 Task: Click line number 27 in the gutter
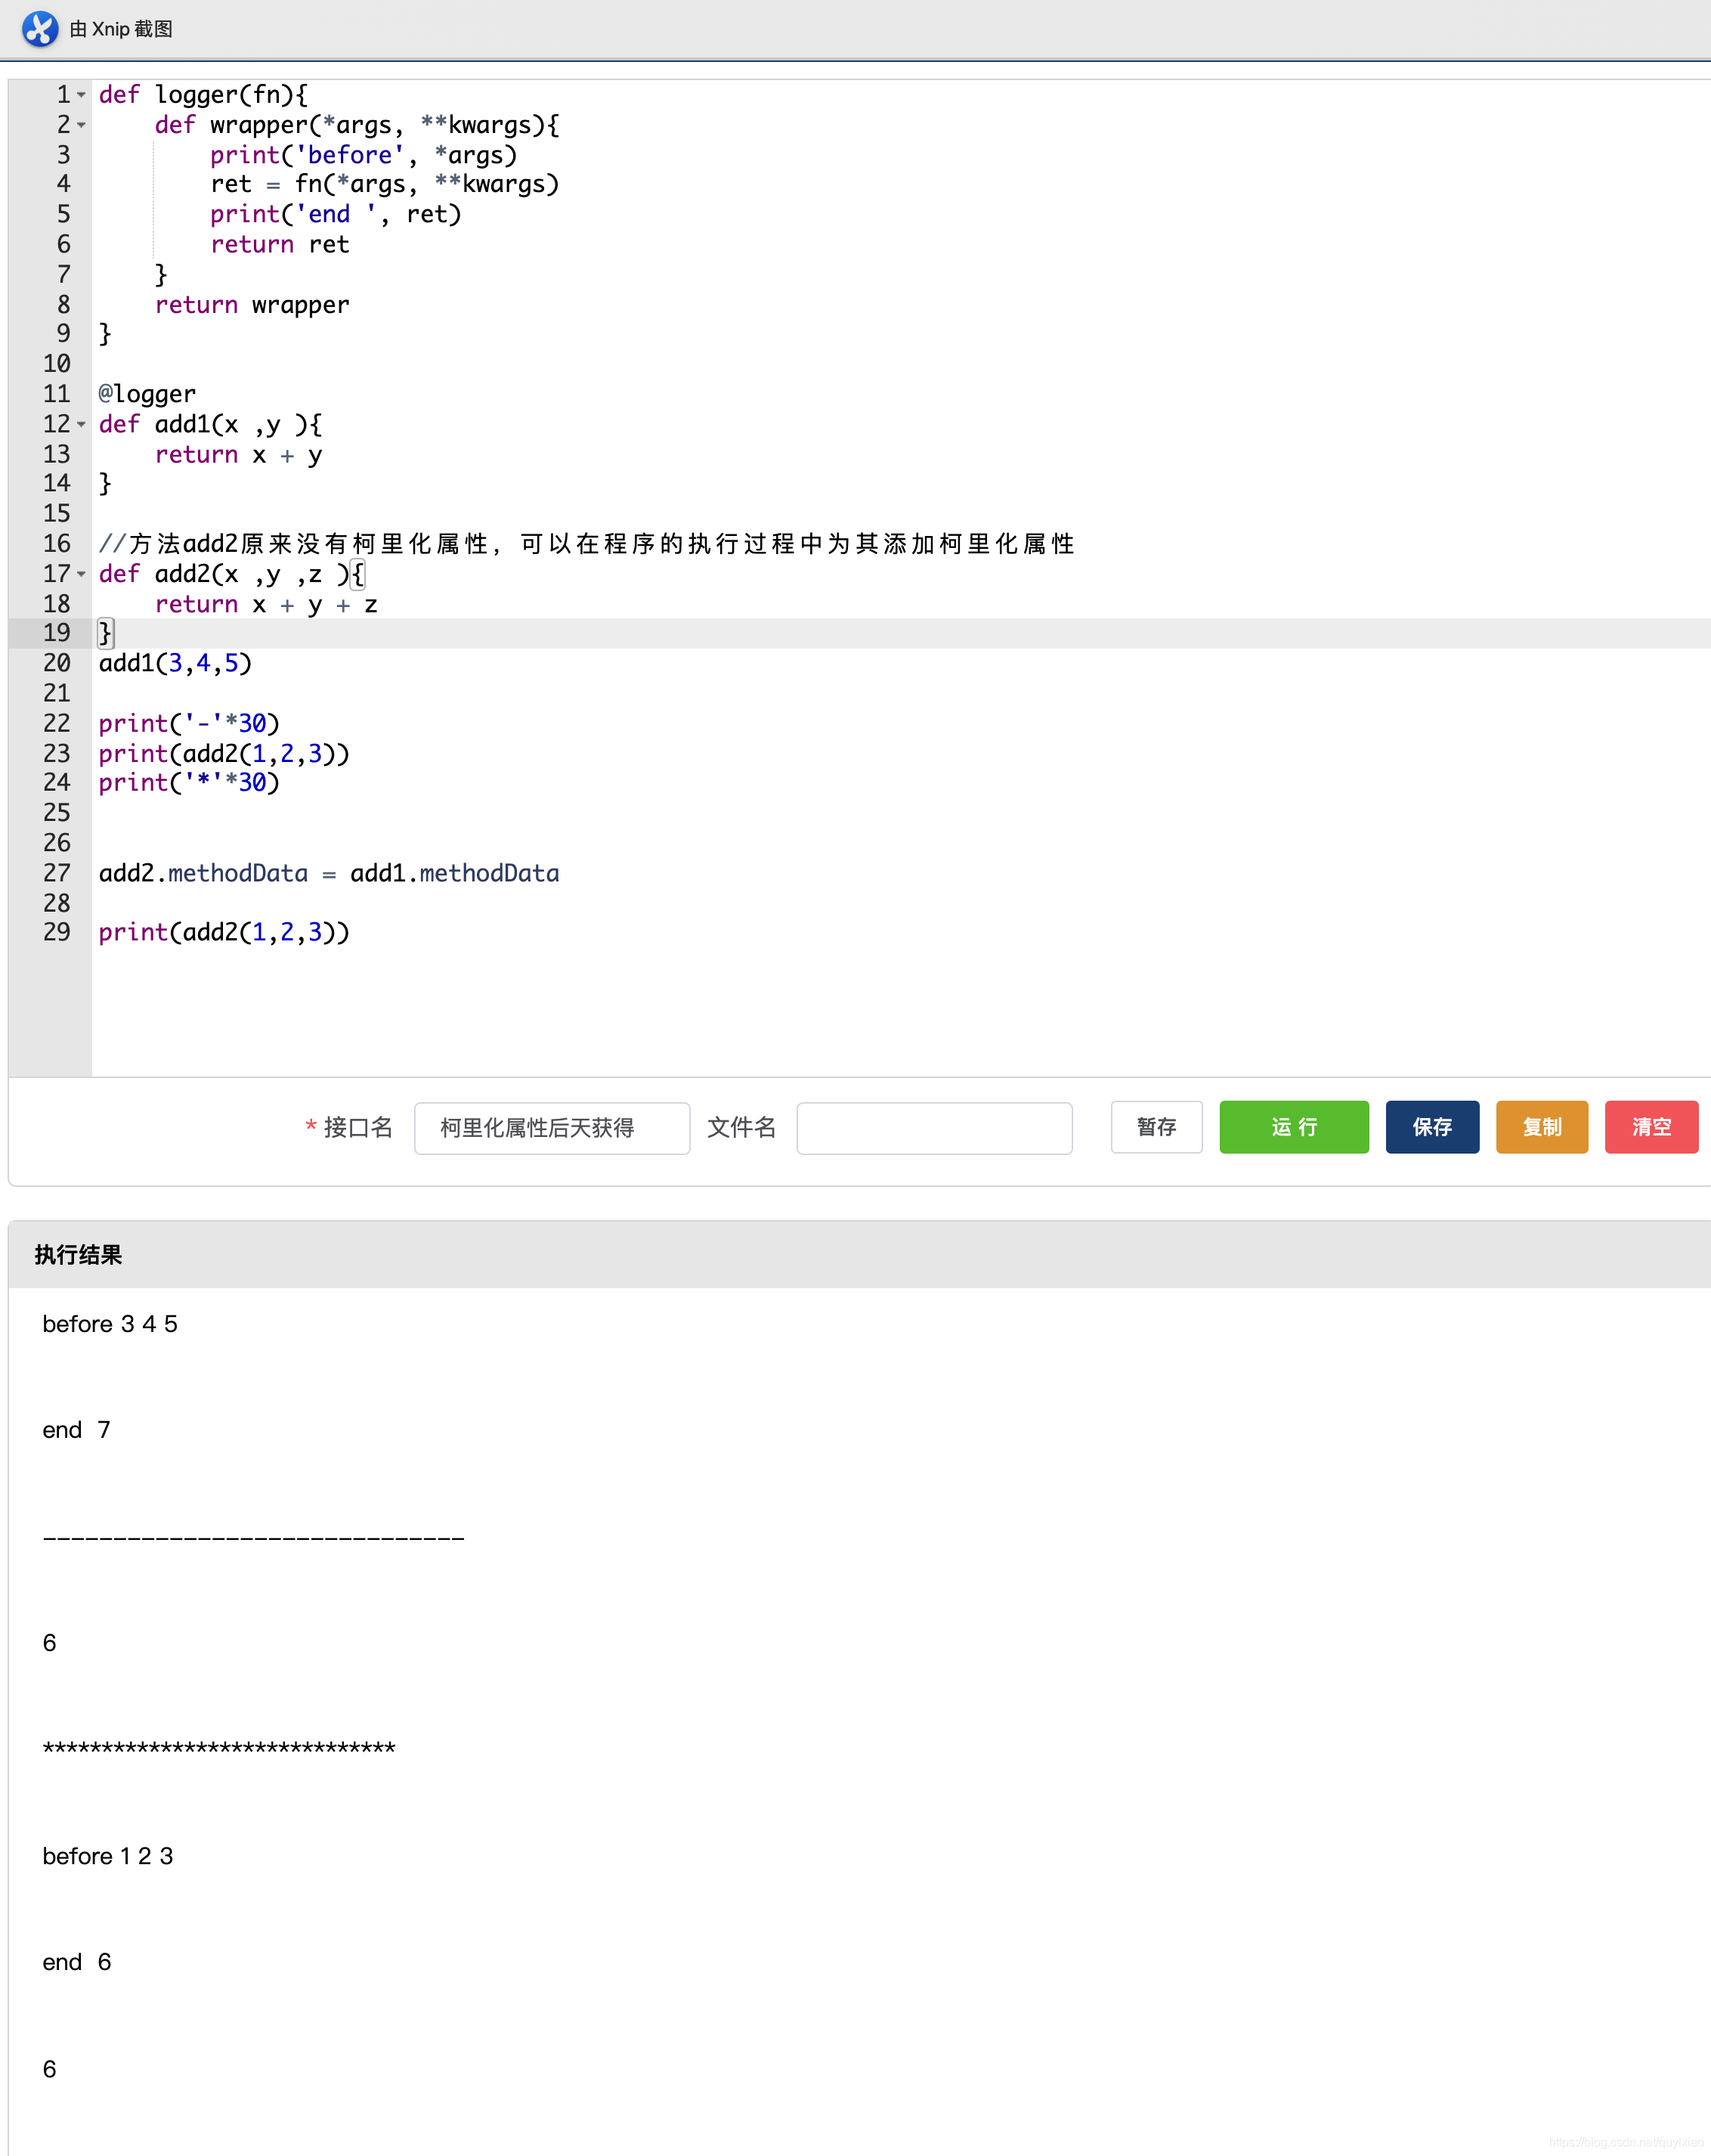[x=57, y=873]
